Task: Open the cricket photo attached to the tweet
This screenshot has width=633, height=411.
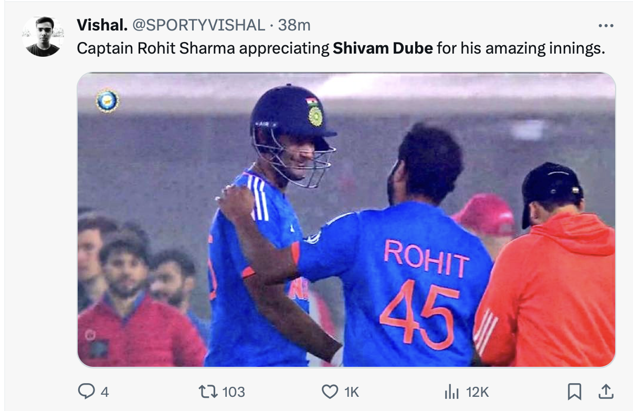Action: coord(346,219)
